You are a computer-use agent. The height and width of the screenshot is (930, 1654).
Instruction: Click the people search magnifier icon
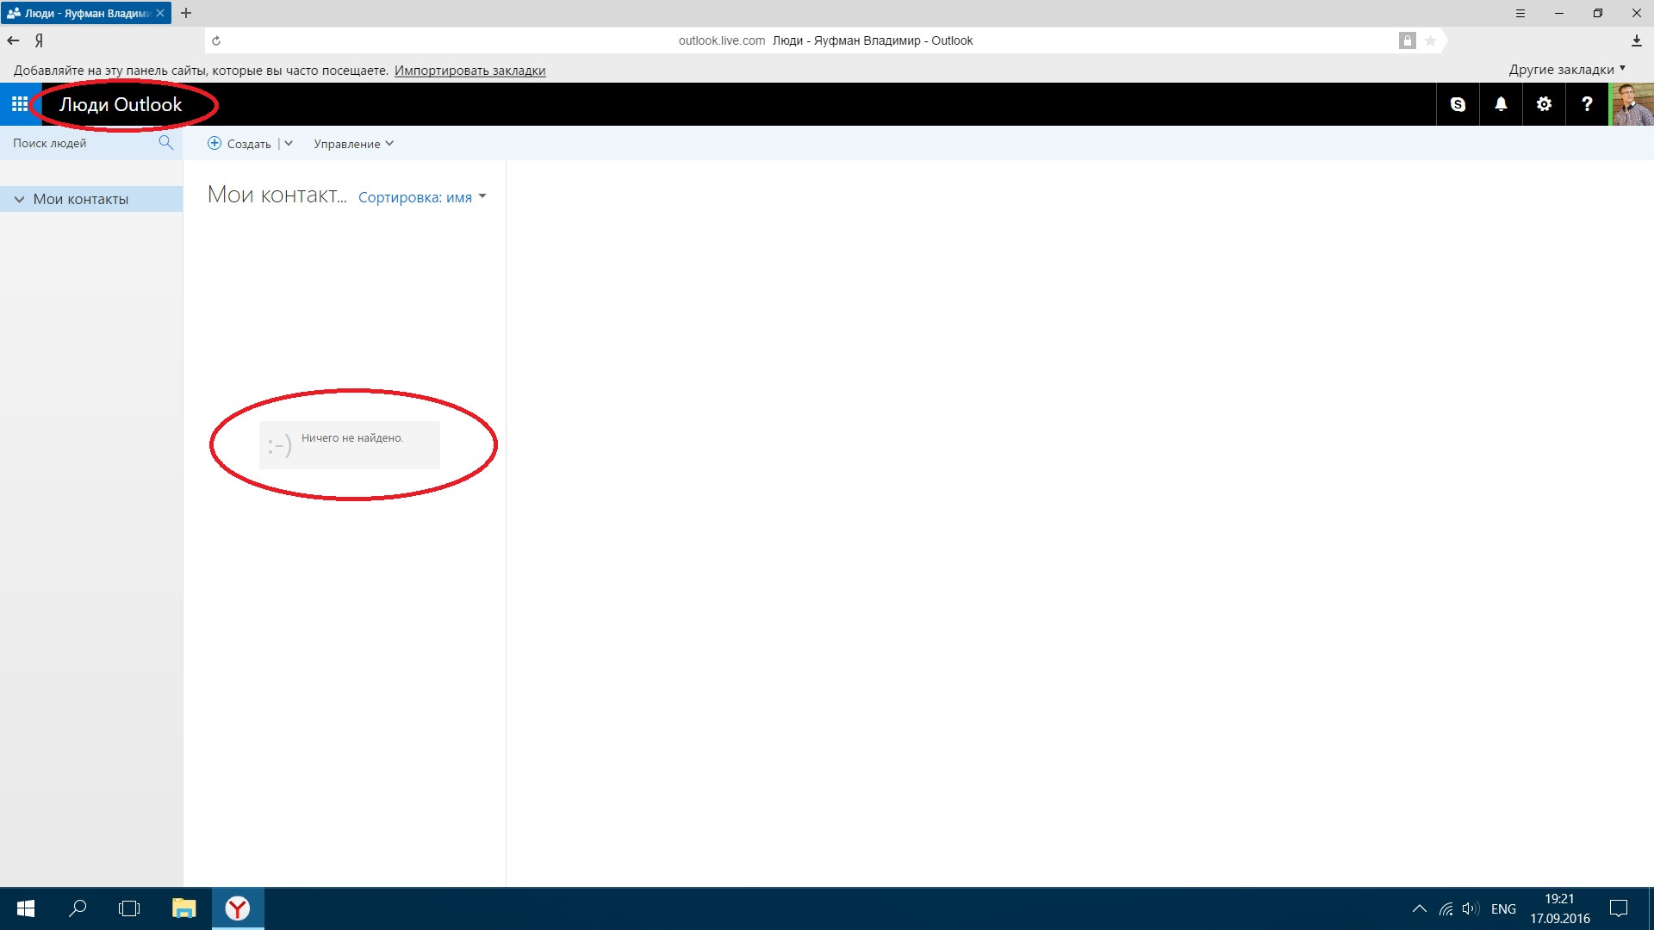(x=165, y=143)
